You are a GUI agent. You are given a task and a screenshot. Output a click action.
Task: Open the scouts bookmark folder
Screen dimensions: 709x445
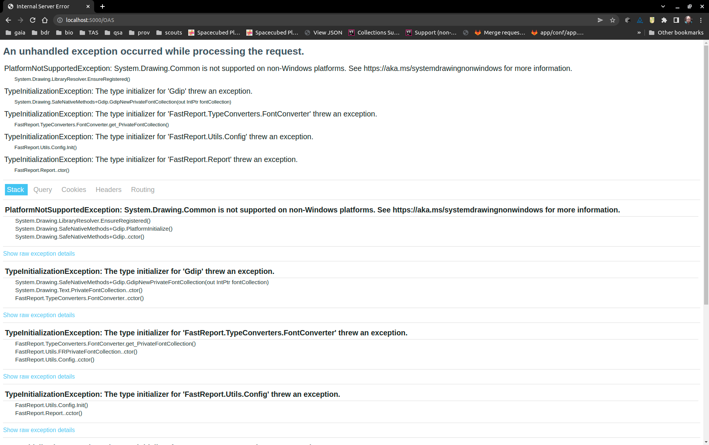pos(169,33)
